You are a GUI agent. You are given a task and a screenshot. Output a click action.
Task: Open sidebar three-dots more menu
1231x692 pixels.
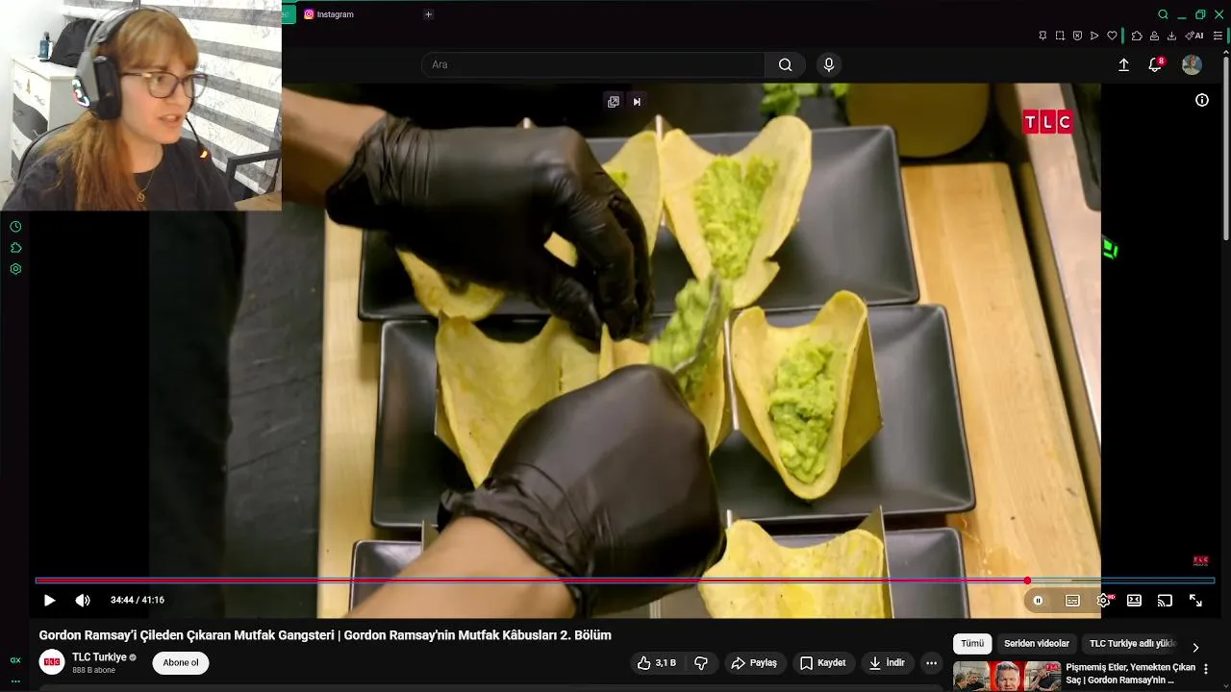click(x=15, y=680)
